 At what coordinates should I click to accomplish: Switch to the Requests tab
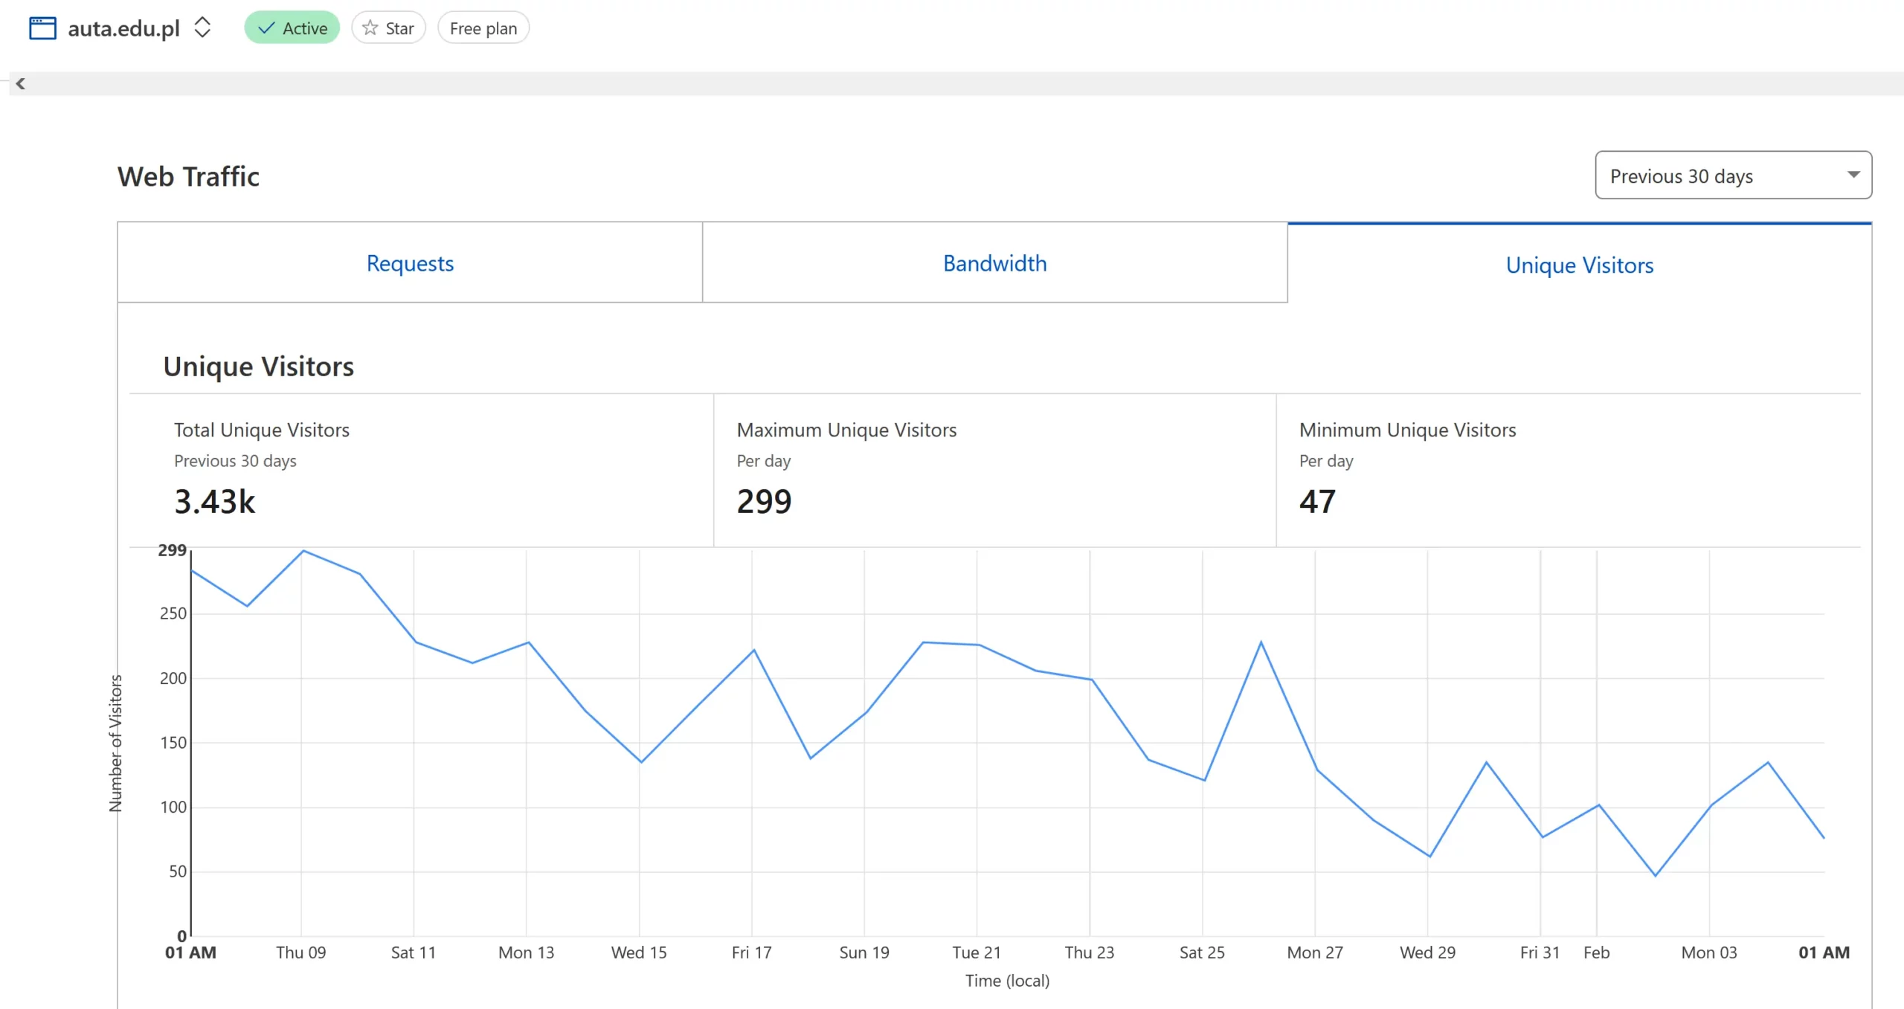pyautogui.click(x=410, y=263)
